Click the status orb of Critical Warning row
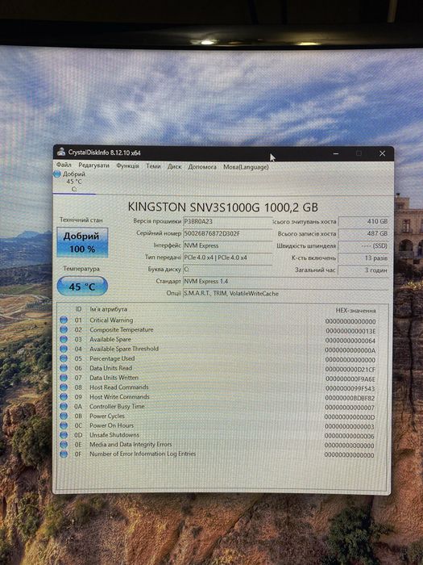This screenshot has width=423, height=565. [x=64, y=320]
